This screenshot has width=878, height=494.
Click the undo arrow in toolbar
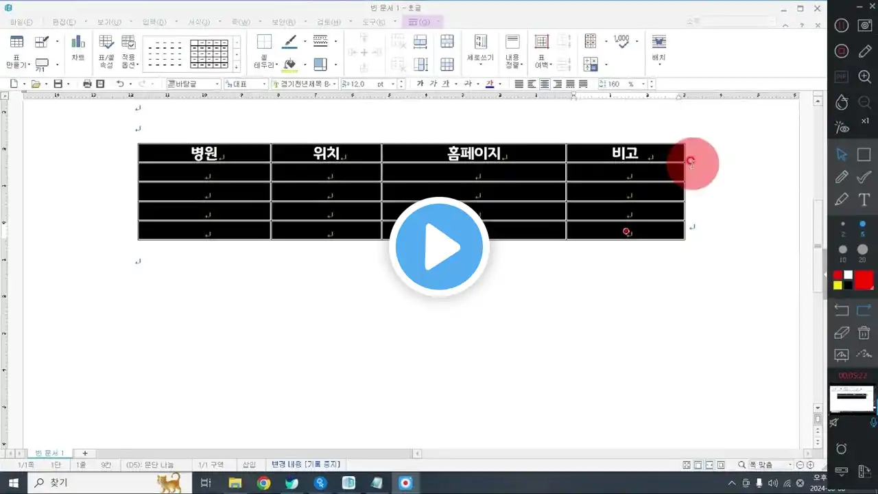click(x=120, y=84)
